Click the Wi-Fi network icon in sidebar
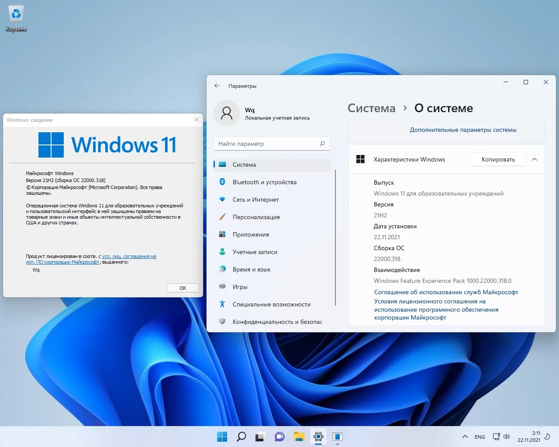 [x=222, y=199]
